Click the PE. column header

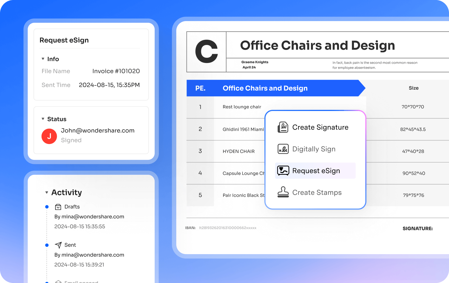[200, 88]
